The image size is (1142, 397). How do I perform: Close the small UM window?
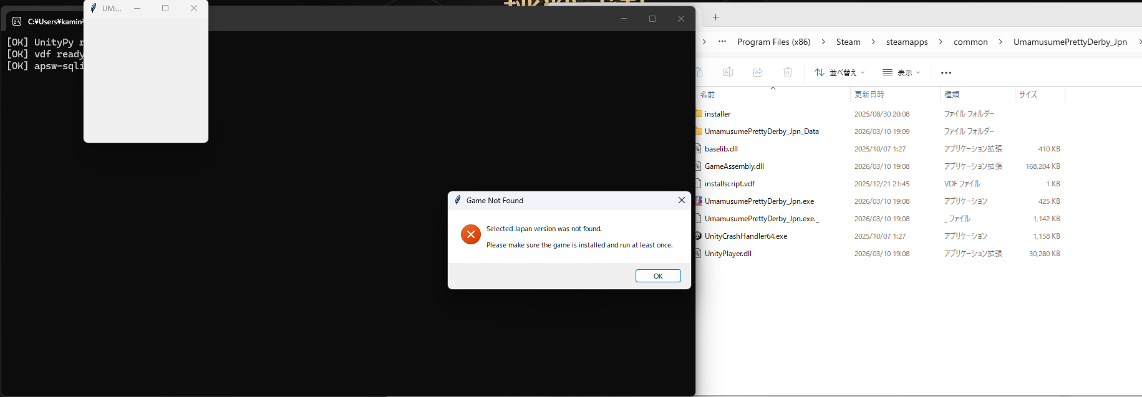point(194,8)
